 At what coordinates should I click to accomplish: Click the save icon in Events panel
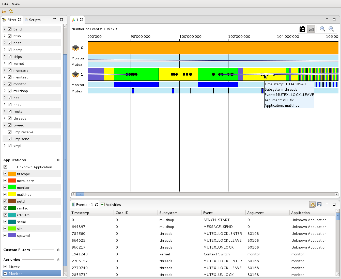(x=320, y=204)
